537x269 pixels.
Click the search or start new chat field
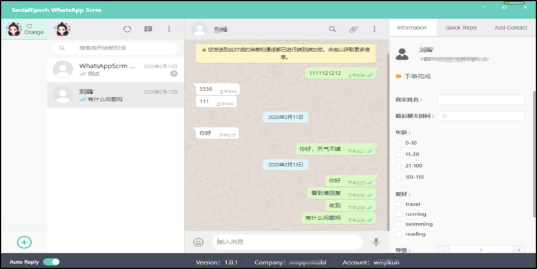pos(115,48)
